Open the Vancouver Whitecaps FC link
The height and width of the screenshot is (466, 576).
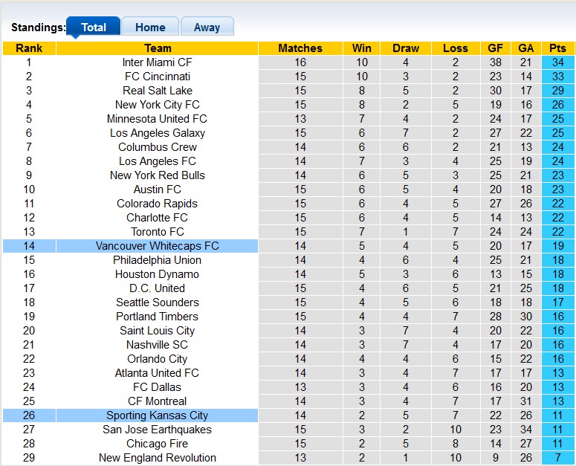point(158,246)
